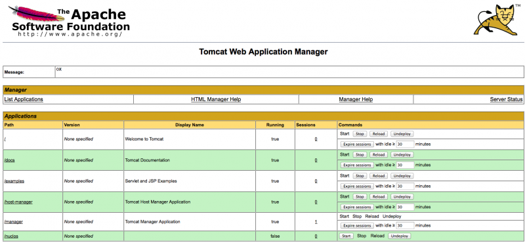The height and width of the screenshot is (243, 525).
Task: Click the Tomcat Web Application Manager heading
Action: coord(263,52)
